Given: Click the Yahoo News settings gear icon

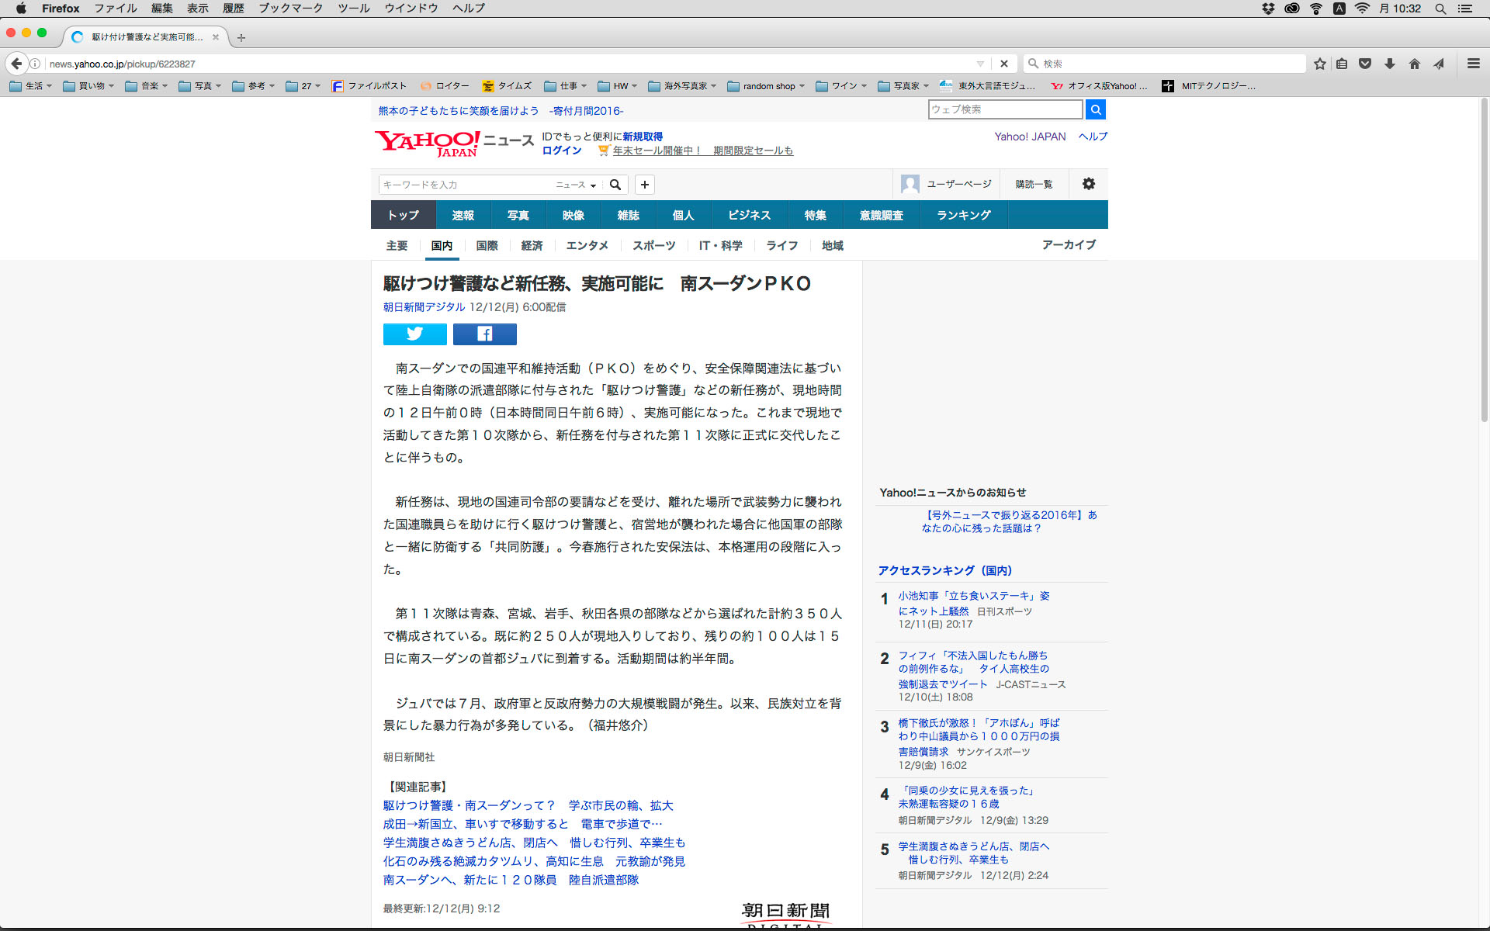Looking at the screenshot, I should click(x=1088, y=184).
